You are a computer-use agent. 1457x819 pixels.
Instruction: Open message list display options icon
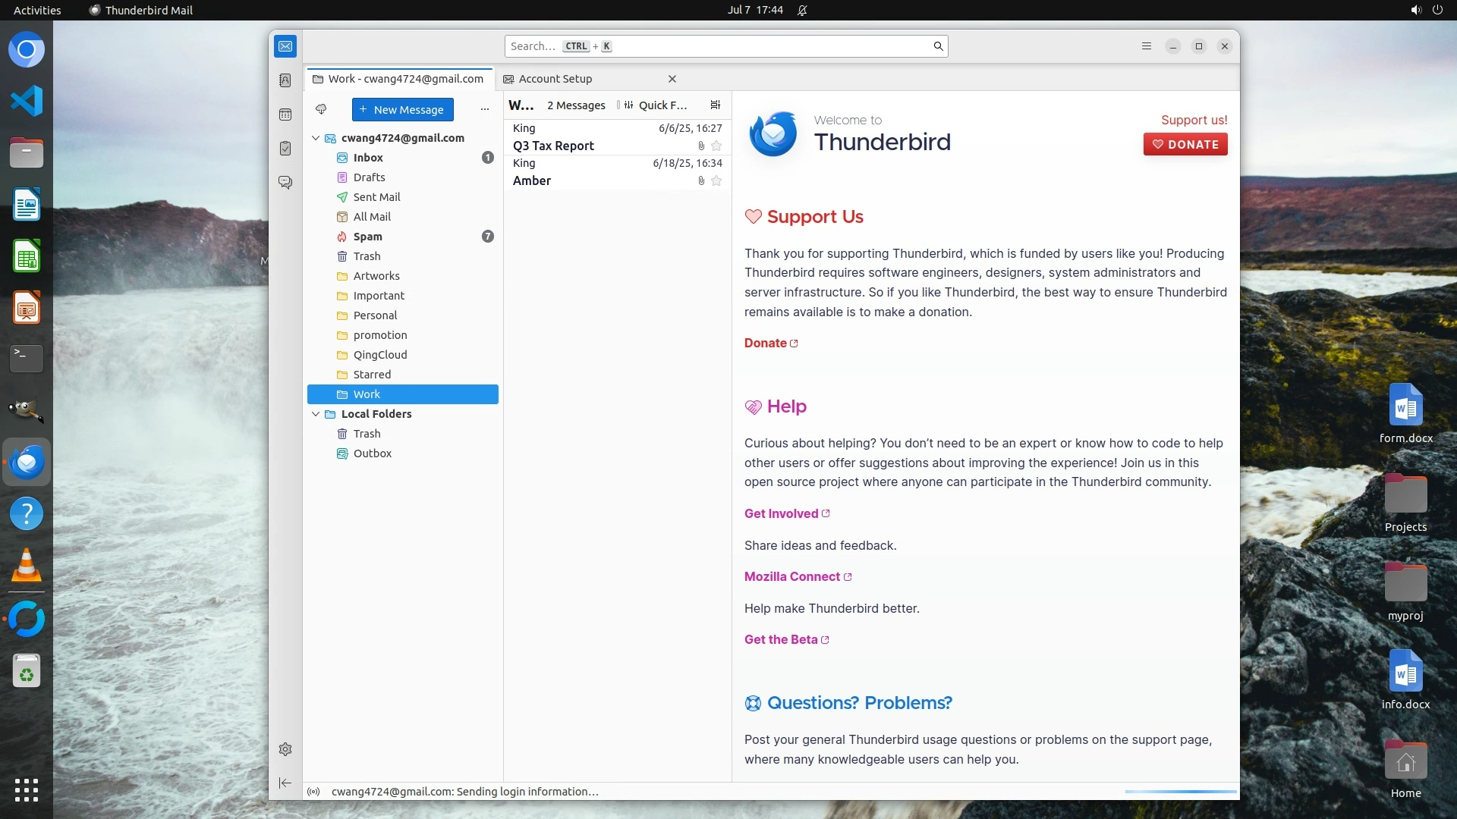click(715, 105)
